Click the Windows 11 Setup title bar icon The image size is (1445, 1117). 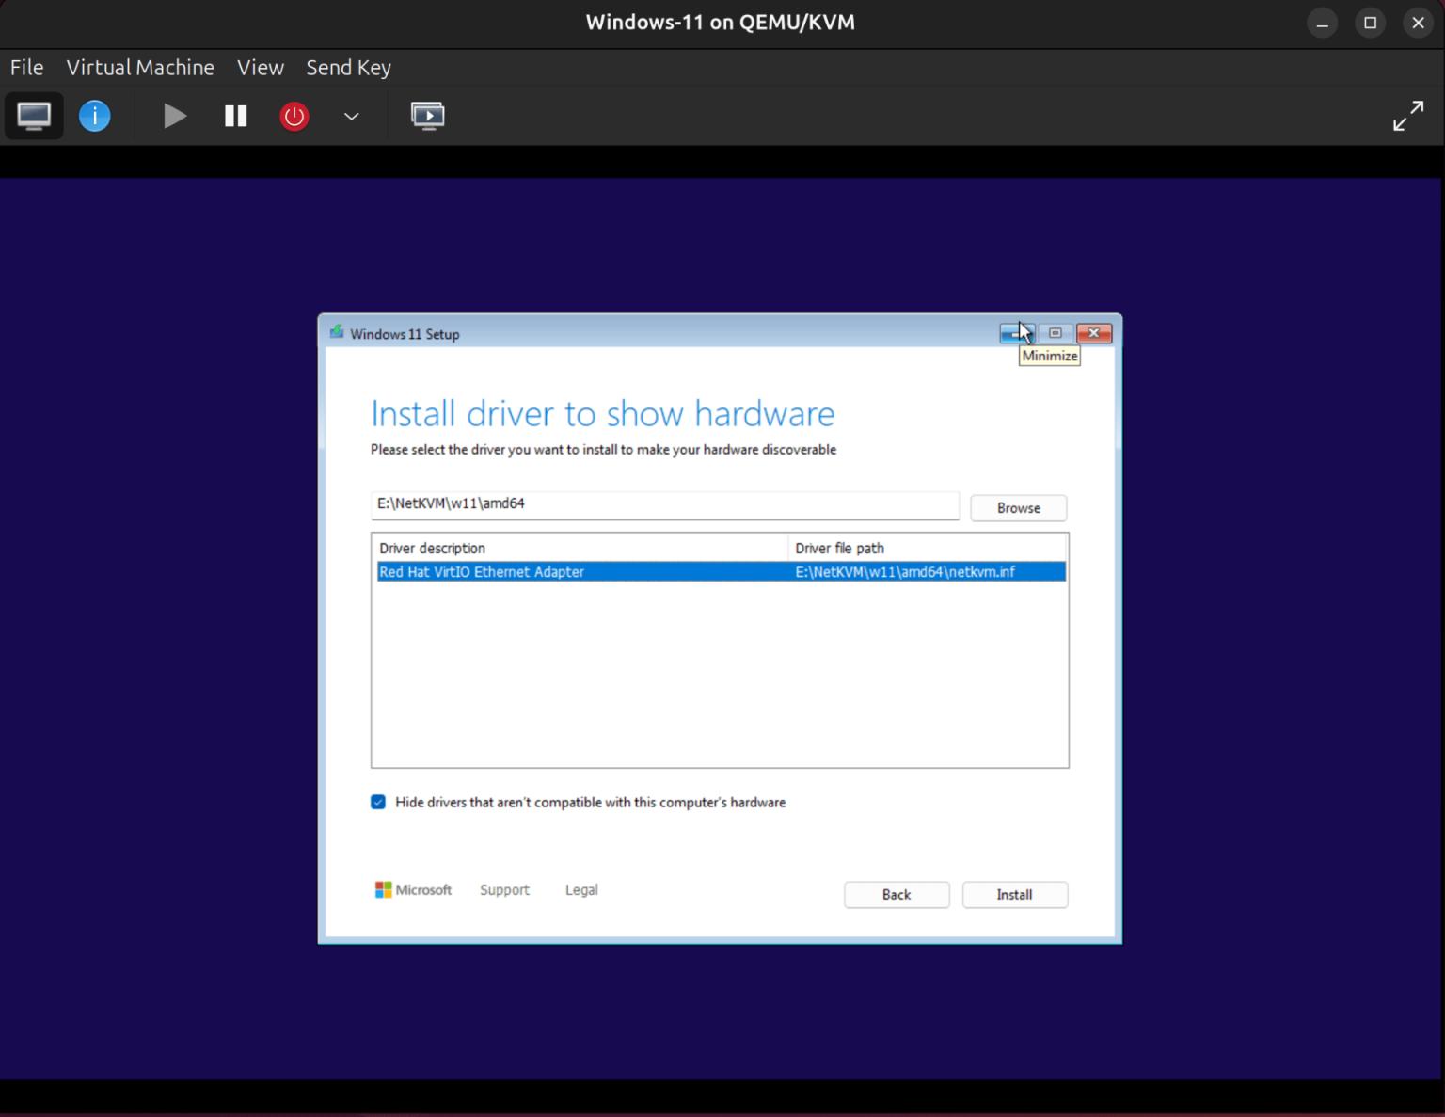(336, 333)
